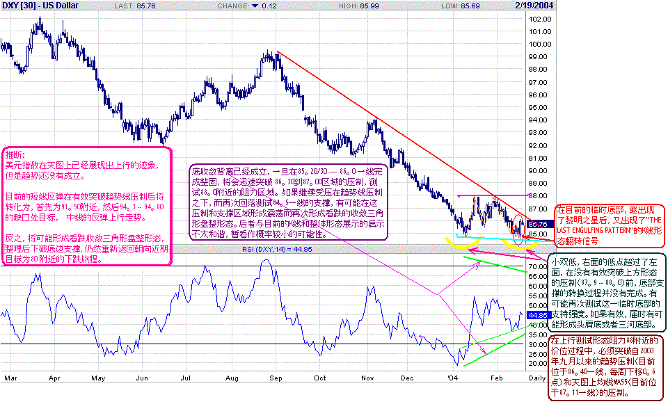
Task: Click the "Nov" month label on time axis
Action: [367, 378]
